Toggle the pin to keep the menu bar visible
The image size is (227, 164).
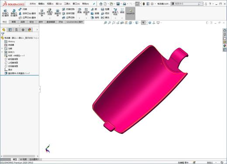94,4
